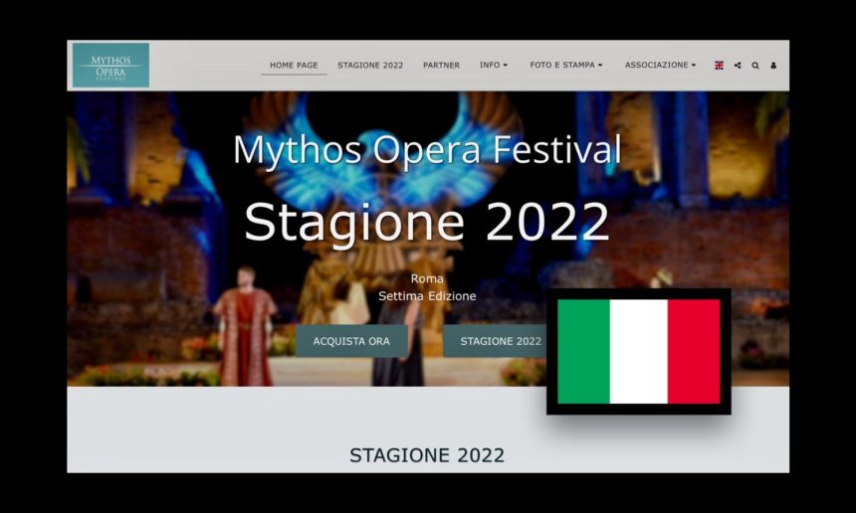Click the large Stagione 2022 headline

point(426,222)
